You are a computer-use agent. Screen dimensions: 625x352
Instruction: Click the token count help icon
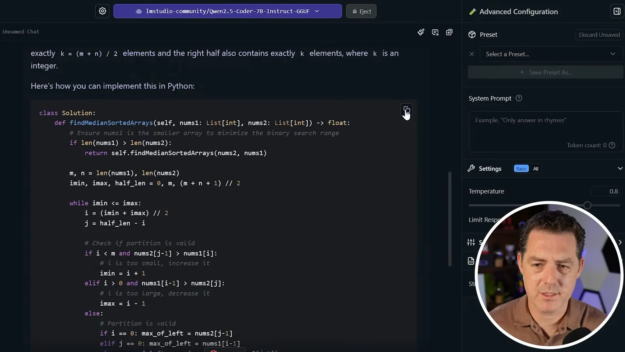coord(612,145)
